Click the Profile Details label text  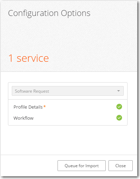tap(28, 107)
